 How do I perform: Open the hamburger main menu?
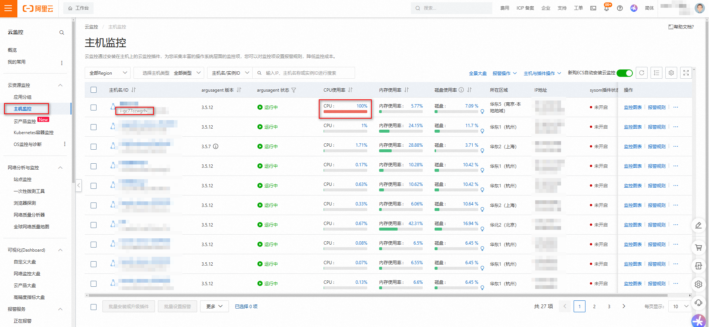[8, 8]
